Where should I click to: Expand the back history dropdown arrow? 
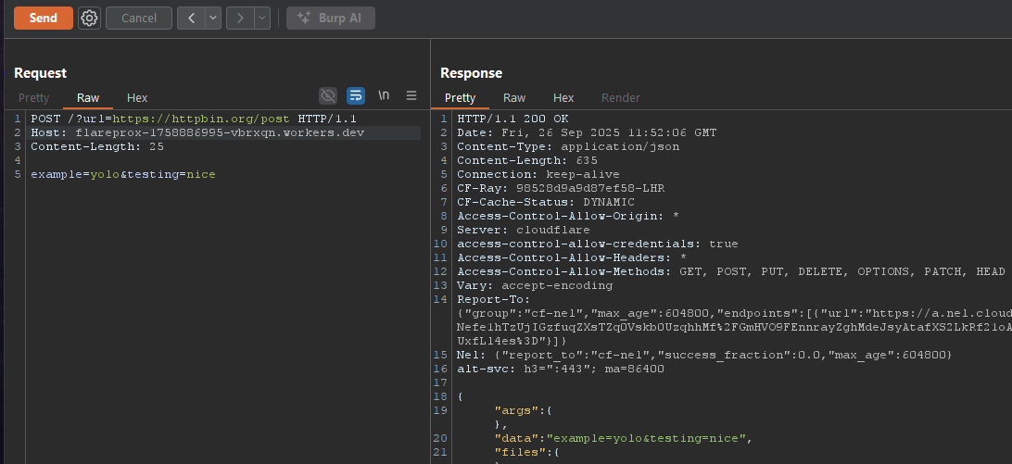click(x=213, y=18)
